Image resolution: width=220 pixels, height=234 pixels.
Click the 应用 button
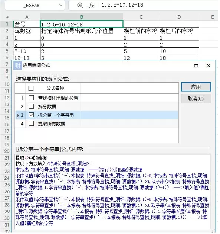click(x=196, y=87)
